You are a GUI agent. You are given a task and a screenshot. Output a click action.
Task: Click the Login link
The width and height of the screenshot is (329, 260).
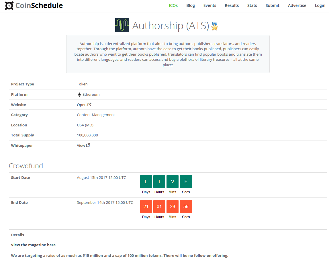click(x=320, y=5)
